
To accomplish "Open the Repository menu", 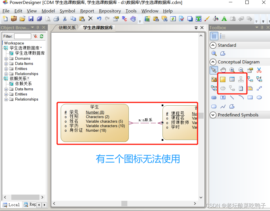I will 110,11.
